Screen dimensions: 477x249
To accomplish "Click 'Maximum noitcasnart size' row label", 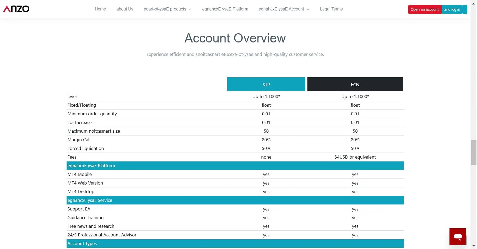I will click(x=94, y=131).
